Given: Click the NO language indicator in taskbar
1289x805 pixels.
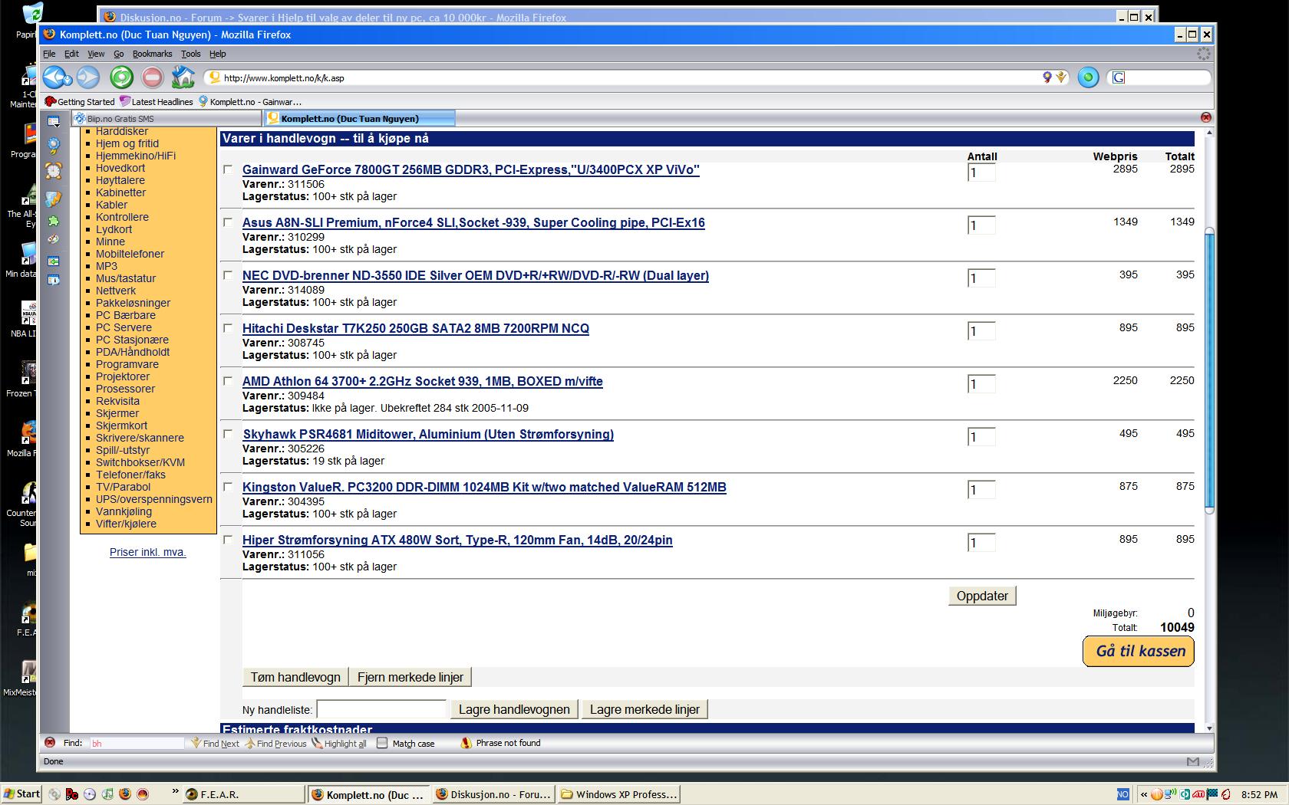Looking at the screenshot, I should (1123, 794).
